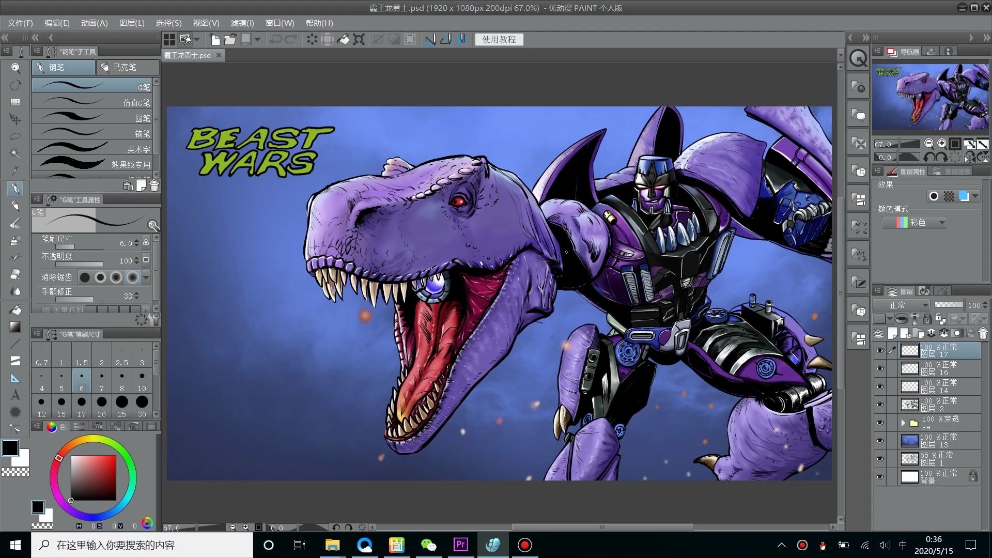Select the Lasso selection tool
The height and width of the screenshot is (558, 992).
coord(16,136)
